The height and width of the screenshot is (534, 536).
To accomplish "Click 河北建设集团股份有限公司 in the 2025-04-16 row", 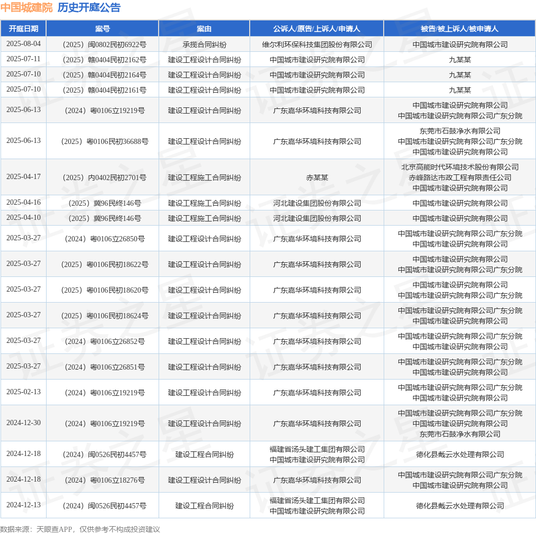I will 317,203.
